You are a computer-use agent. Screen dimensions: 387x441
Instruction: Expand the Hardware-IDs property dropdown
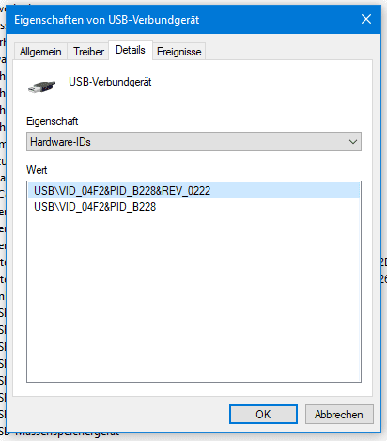193,142
